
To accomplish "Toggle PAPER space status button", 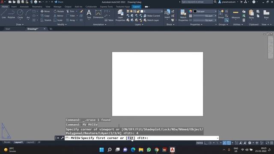I will point(200,143).
